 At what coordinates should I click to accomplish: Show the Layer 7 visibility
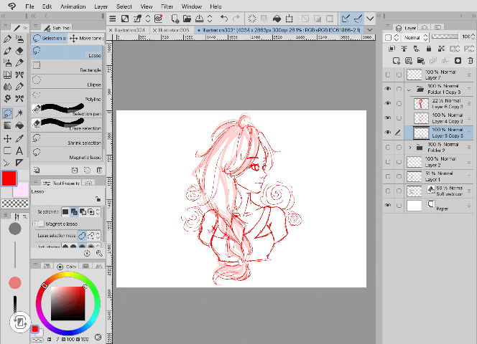388,75
